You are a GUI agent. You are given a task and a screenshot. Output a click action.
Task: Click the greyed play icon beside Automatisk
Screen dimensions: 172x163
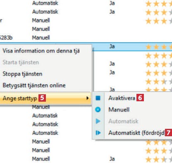(98, 121)
